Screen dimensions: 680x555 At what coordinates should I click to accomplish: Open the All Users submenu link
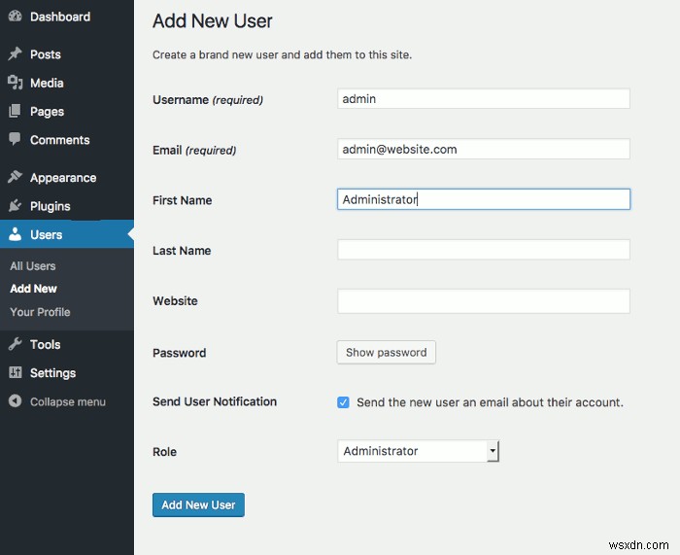33,266
